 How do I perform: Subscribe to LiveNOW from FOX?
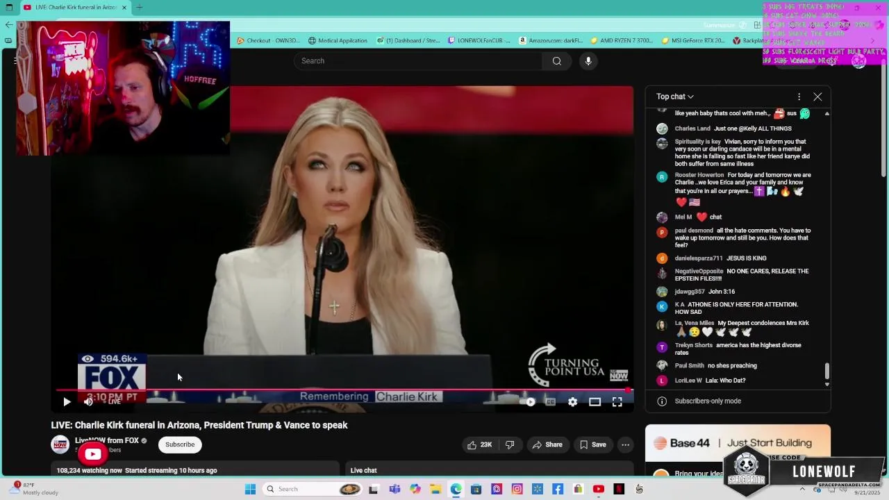pos(180,444)
